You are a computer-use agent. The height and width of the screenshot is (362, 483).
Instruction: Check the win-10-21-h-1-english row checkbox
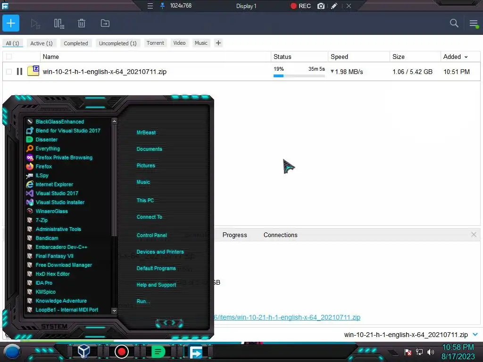[9, 72]
